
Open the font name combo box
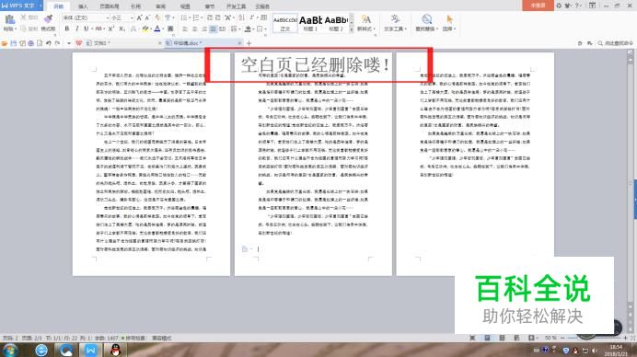[x=86, y=17]
